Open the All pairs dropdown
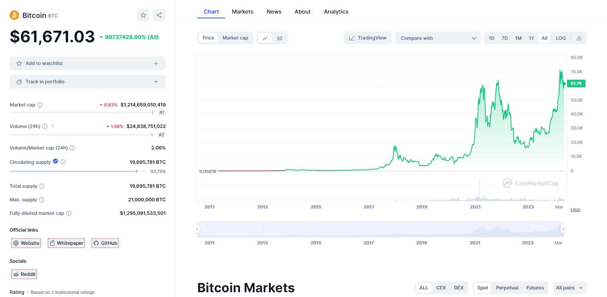The height and width of the screenshot is (297, 607). pyautogui.click(x=569, y=288)
